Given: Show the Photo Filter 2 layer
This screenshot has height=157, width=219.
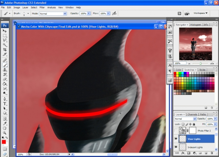Looking at the screenshot, I should click(x=176, y=130).
